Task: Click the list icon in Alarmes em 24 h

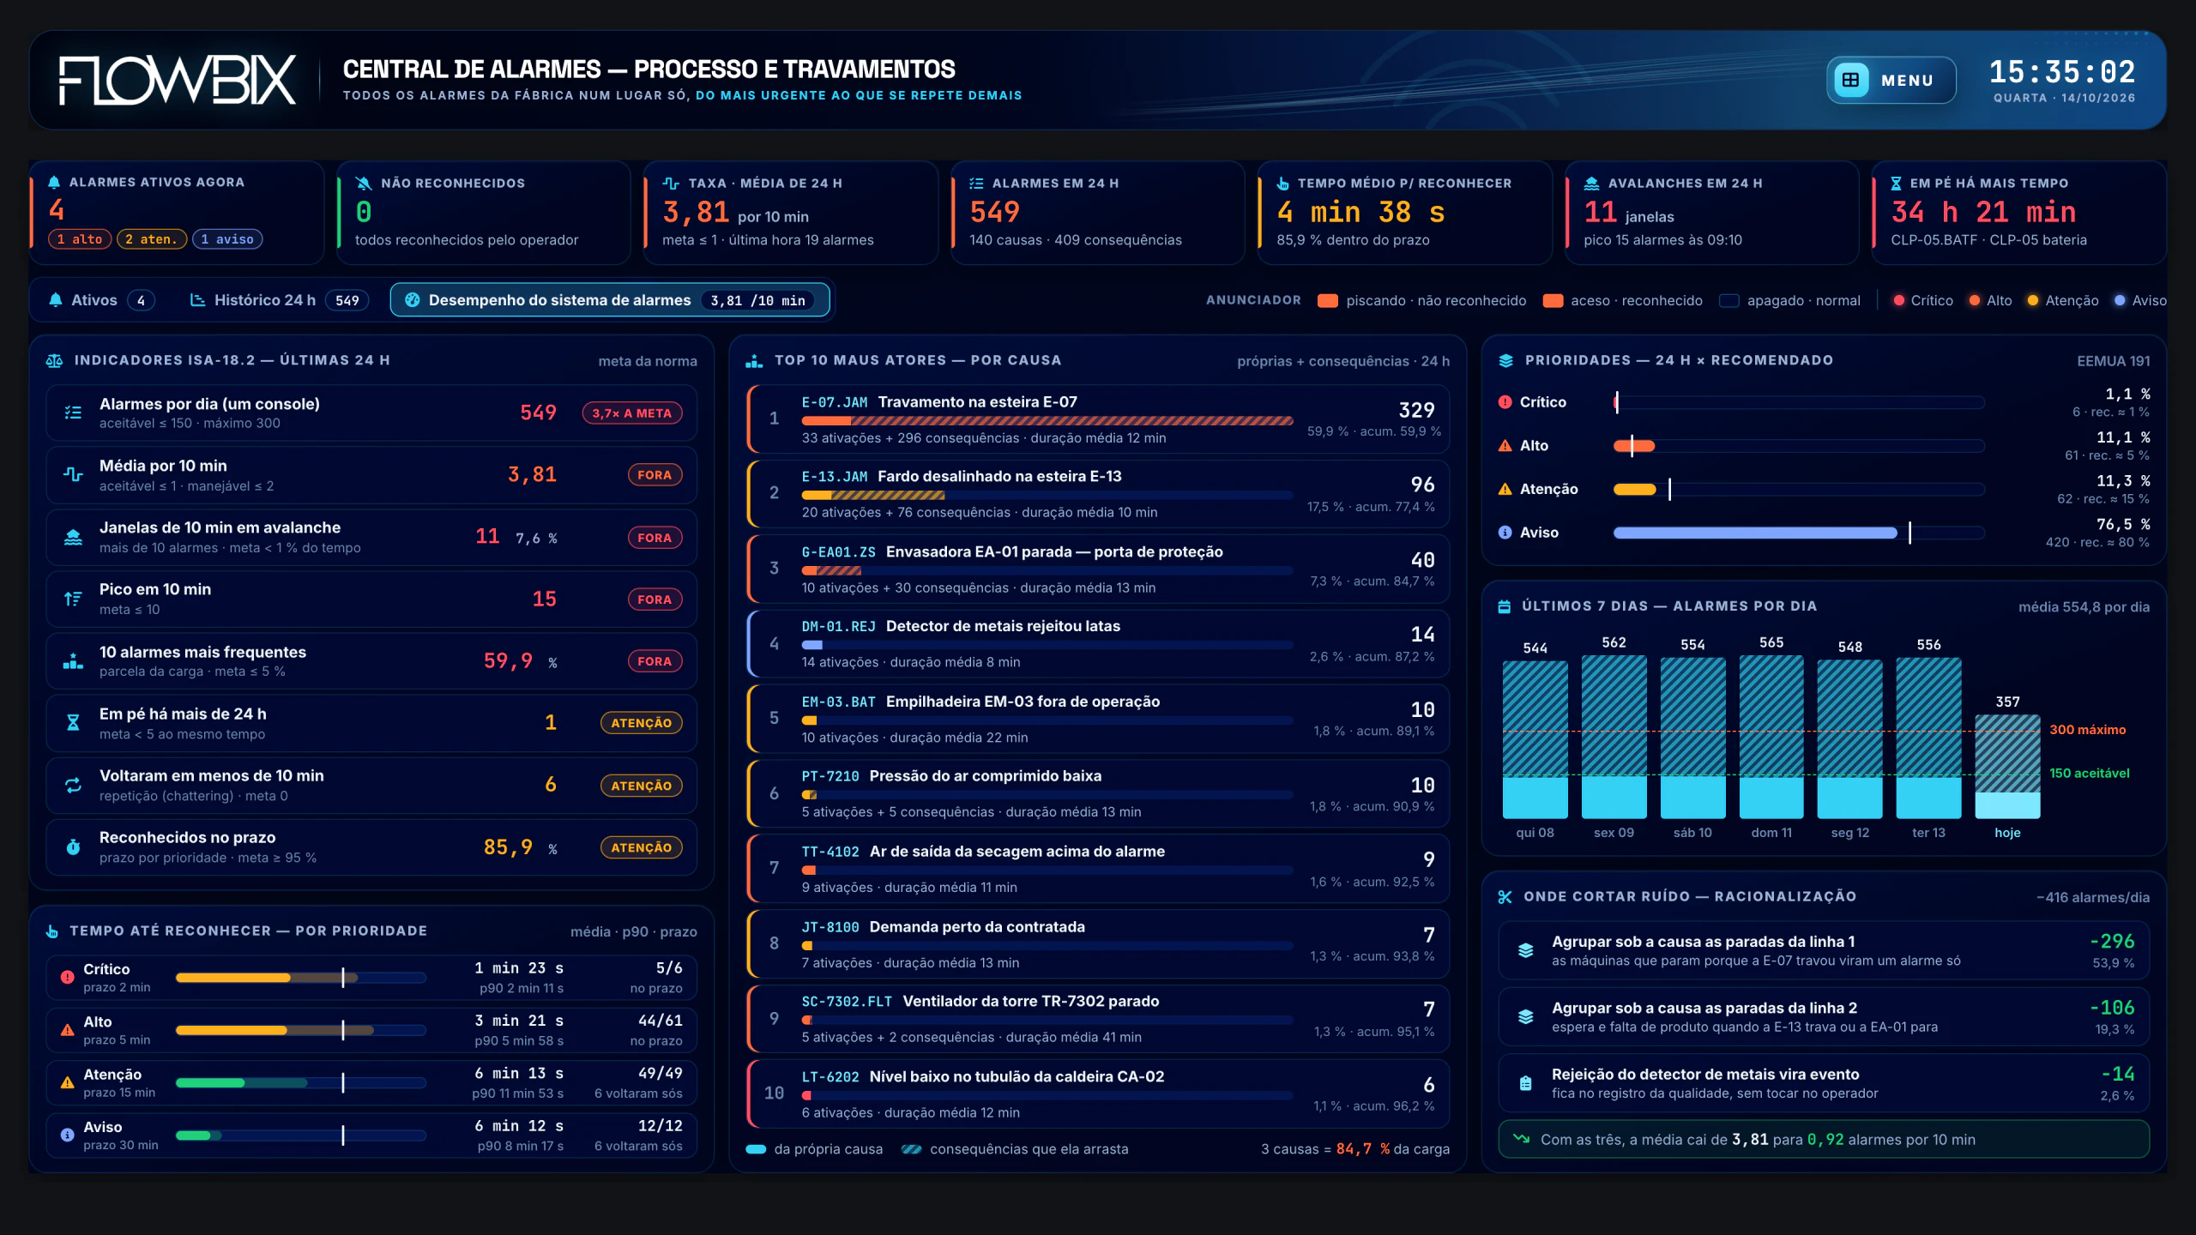Action: 976,183
